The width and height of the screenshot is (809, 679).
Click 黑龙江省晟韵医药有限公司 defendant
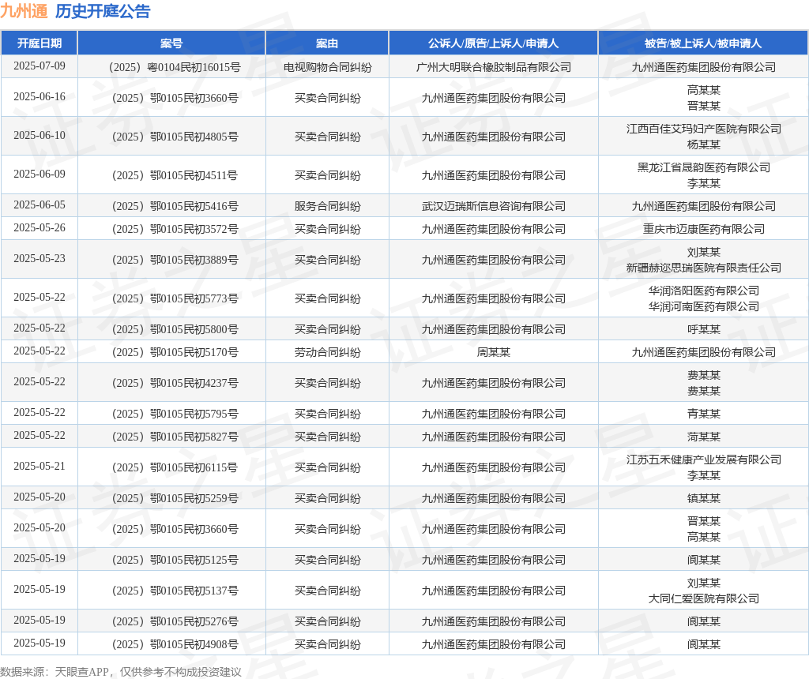(x=704, y=167)
